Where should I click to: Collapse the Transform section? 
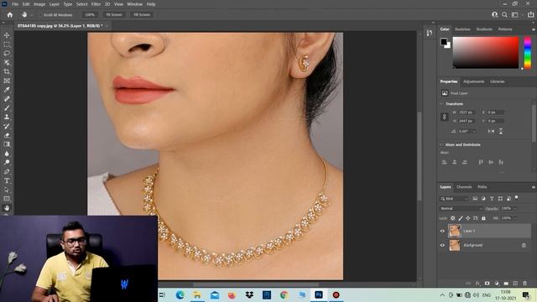tap(441, 103)
